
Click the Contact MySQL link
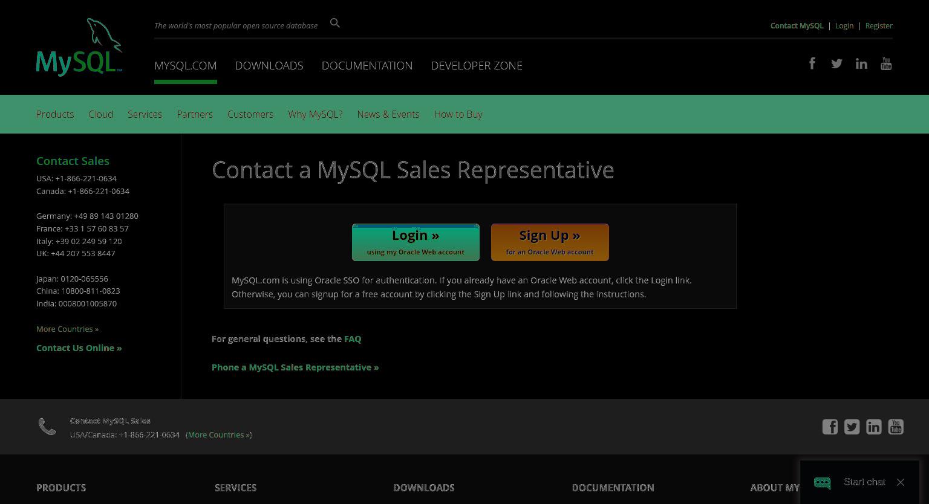pos(797,25)
